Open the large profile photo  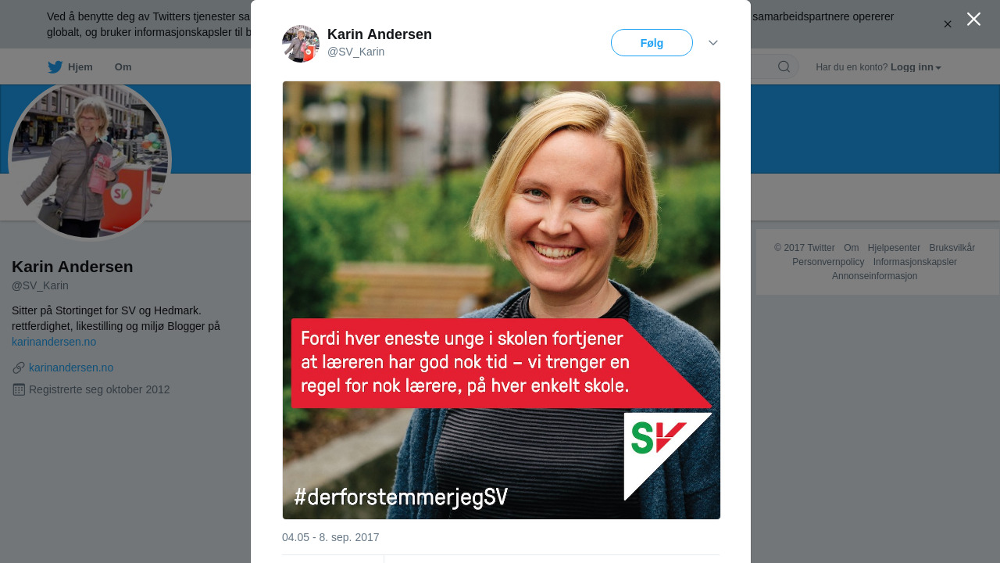[90, 160]
